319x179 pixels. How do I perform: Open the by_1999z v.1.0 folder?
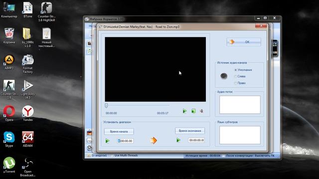[27, 38]
